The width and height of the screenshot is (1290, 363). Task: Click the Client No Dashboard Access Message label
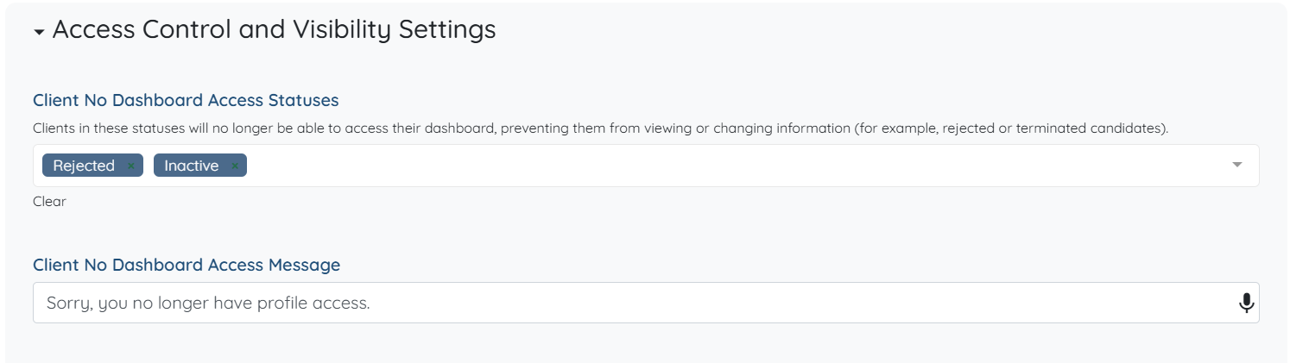tap(187, 265)
